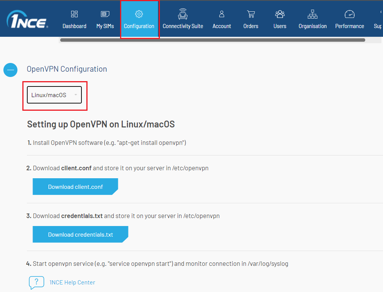Collapse the OpenVPN Configuration section

(x=11, y=69)
